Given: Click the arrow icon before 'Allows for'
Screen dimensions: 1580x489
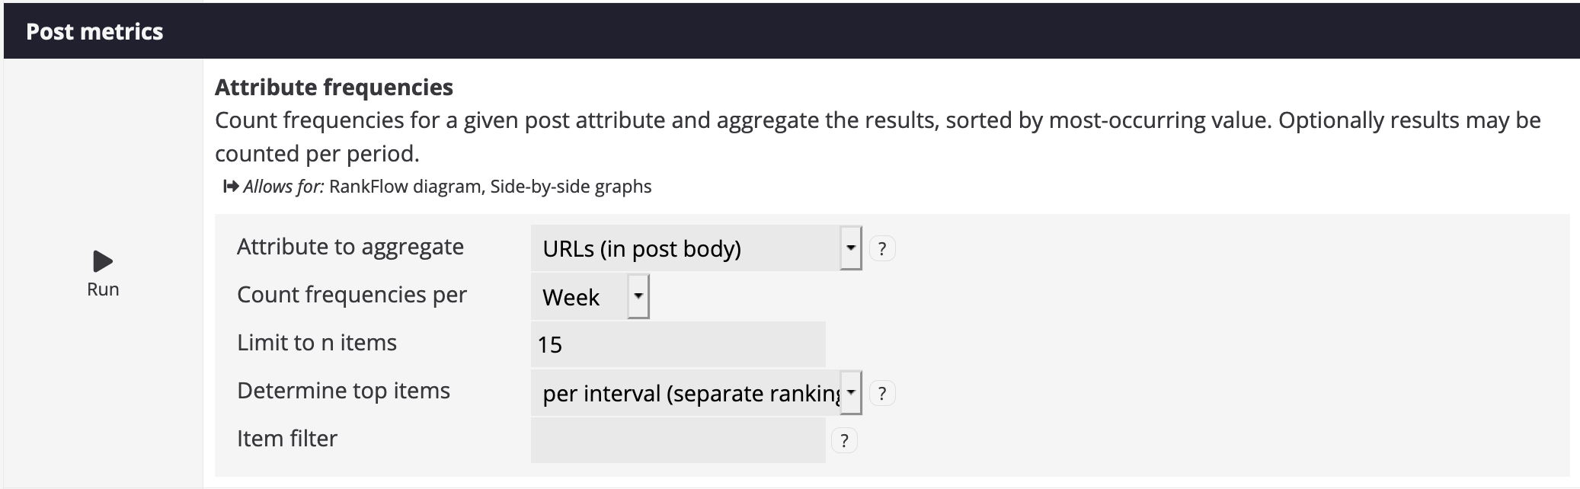Looking at the screenshot, I should [x=231, y=187].
